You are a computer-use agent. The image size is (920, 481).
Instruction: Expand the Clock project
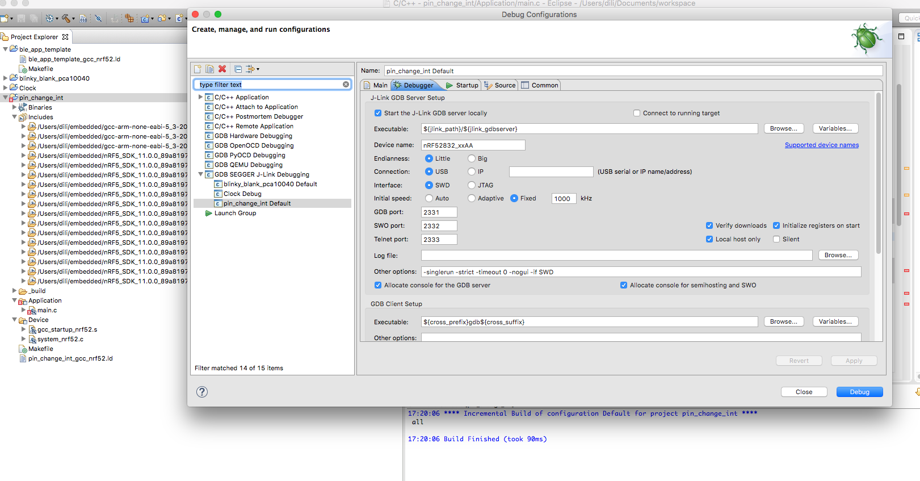tap(6, 88)
